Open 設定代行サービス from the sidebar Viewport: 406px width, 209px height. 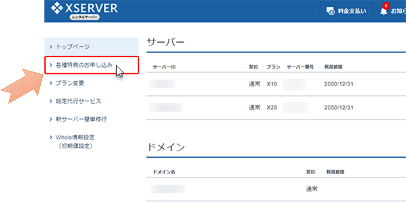coord(78,101)
